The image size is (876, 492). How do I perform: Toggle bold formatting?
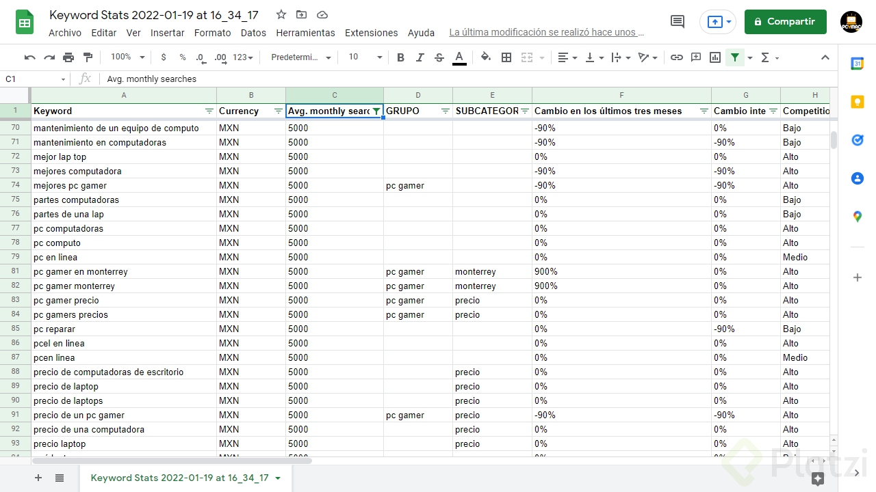pos(401,57)
